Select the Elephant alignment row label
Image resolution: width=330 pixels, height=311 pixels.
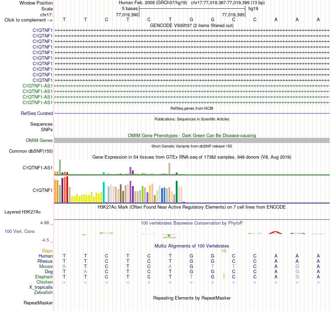(x=44, y=277)
